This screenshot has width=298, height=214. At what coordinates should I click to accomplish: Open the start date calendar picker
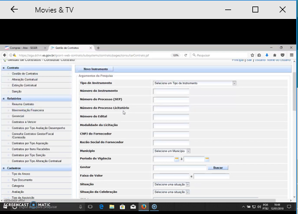[177, 159]
